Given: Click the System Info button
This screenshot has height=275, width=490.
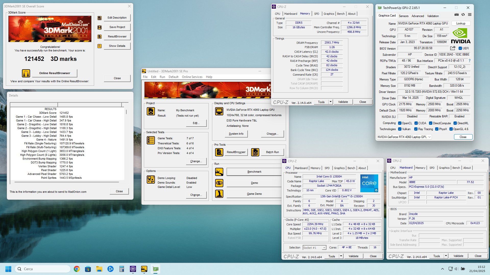Looking at the screenshot, I should point(236,134).
